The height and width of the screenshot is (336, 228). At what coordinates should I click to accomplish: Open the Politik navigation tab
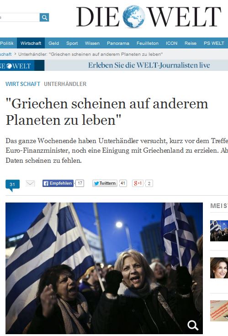[x=7, y=43]
